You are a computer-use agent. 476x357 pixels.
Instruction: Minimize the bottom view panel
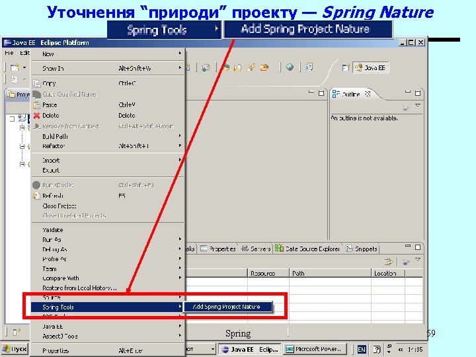(408, 246)
